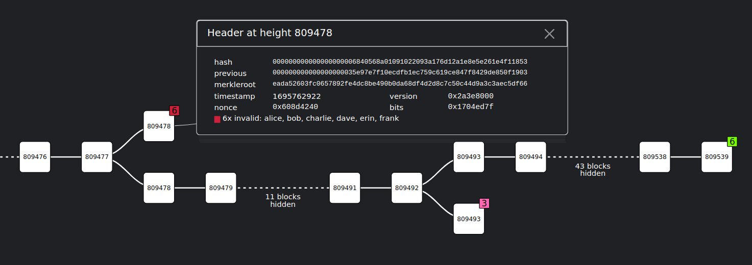
Task: Click the pink 3 badge on block 809493
Action: pyautogui.click(x=484, y=203)
